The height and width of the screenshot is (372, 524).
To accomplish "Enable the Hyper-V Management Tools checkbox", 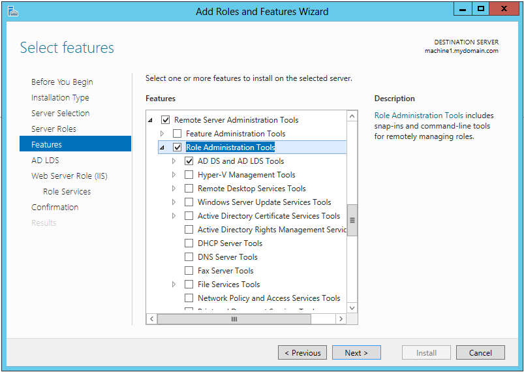I will pos(189,175).
